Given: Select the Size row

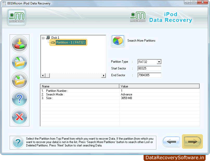Looking at the screenshot, I should pyautogui.click(x=120, y=98).
